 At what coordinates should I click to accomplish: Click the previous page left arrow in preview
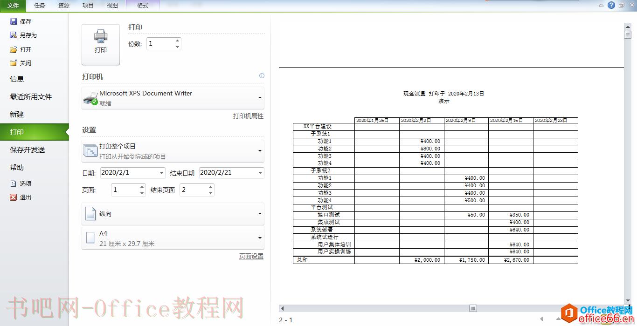pos(541,319)
